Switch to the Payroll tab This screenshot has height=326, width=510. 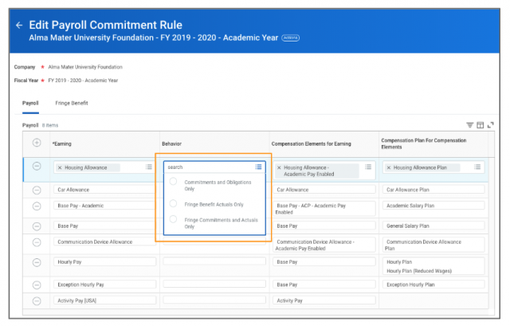[30, 103]
